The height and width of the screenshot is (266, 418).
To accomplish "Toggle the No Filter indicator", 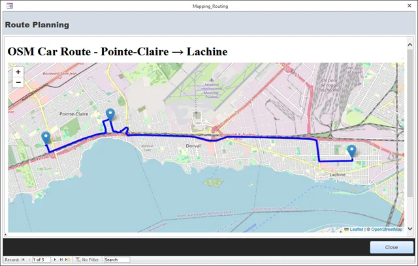I will (87, 259).
